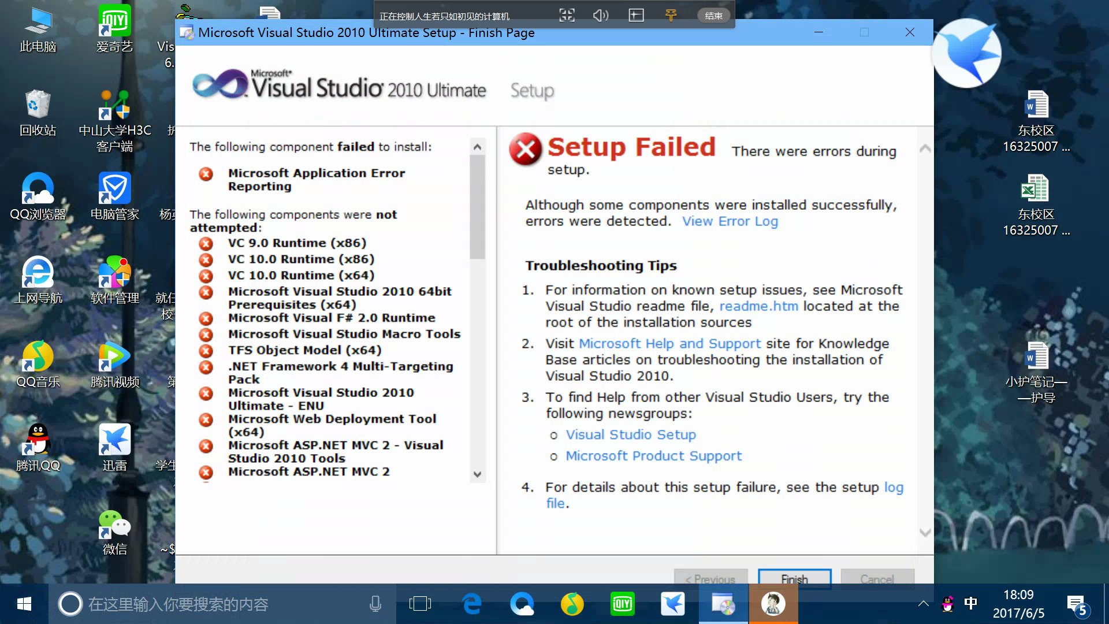Open the action center notification icon

(1077, 605)
